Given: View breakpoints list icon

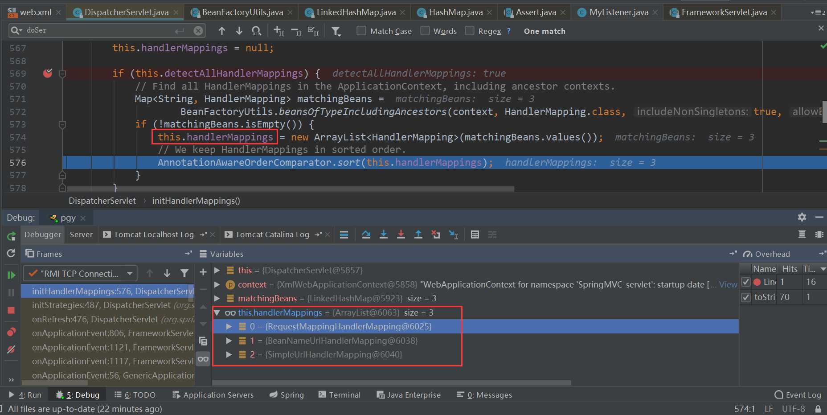Looking at the screenshot, I should [x=11, y=332].
